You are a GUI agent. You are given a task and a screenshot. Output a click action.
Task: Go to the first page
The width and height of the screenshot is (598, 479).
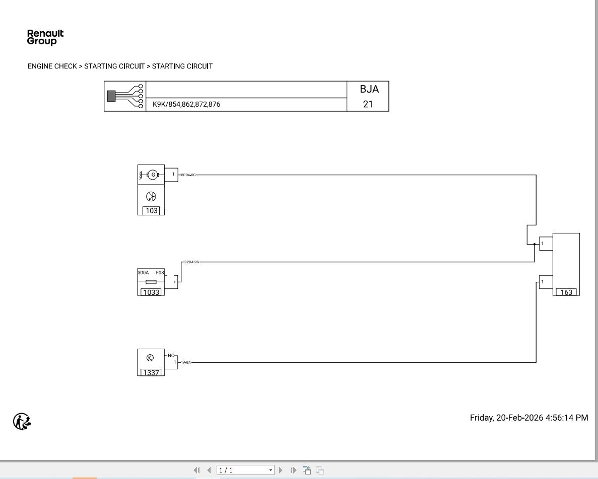196,470
